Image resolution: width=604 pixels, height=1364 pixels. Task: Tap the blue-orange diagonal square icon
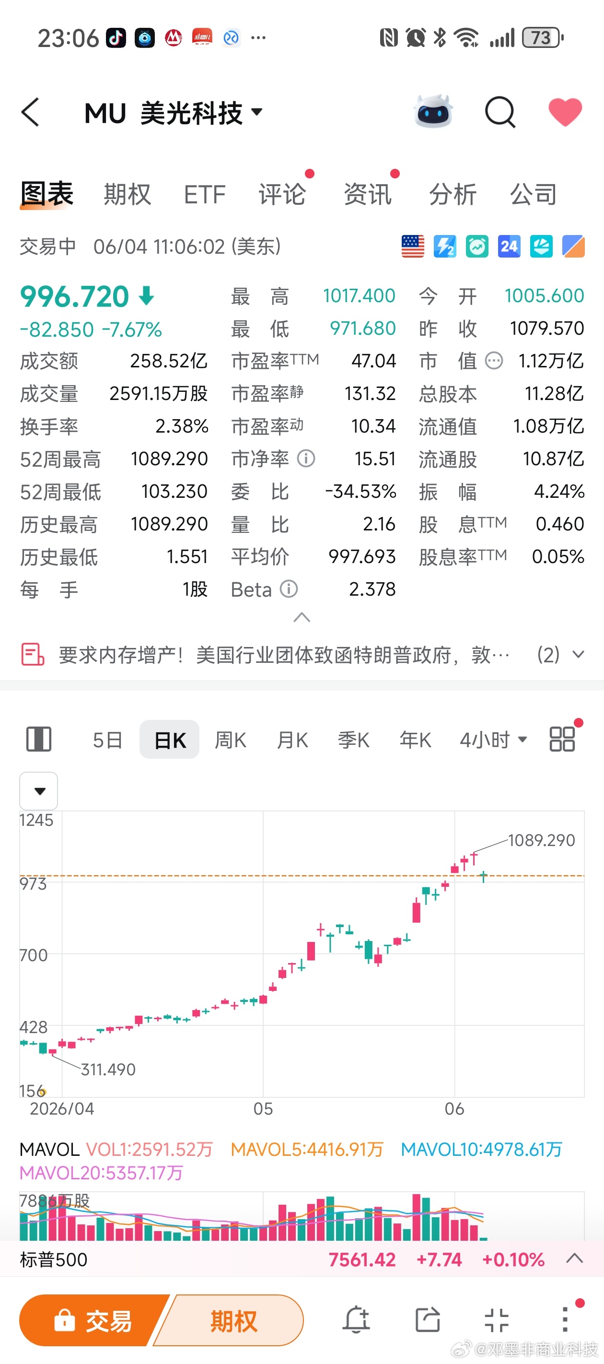[573, 247]
